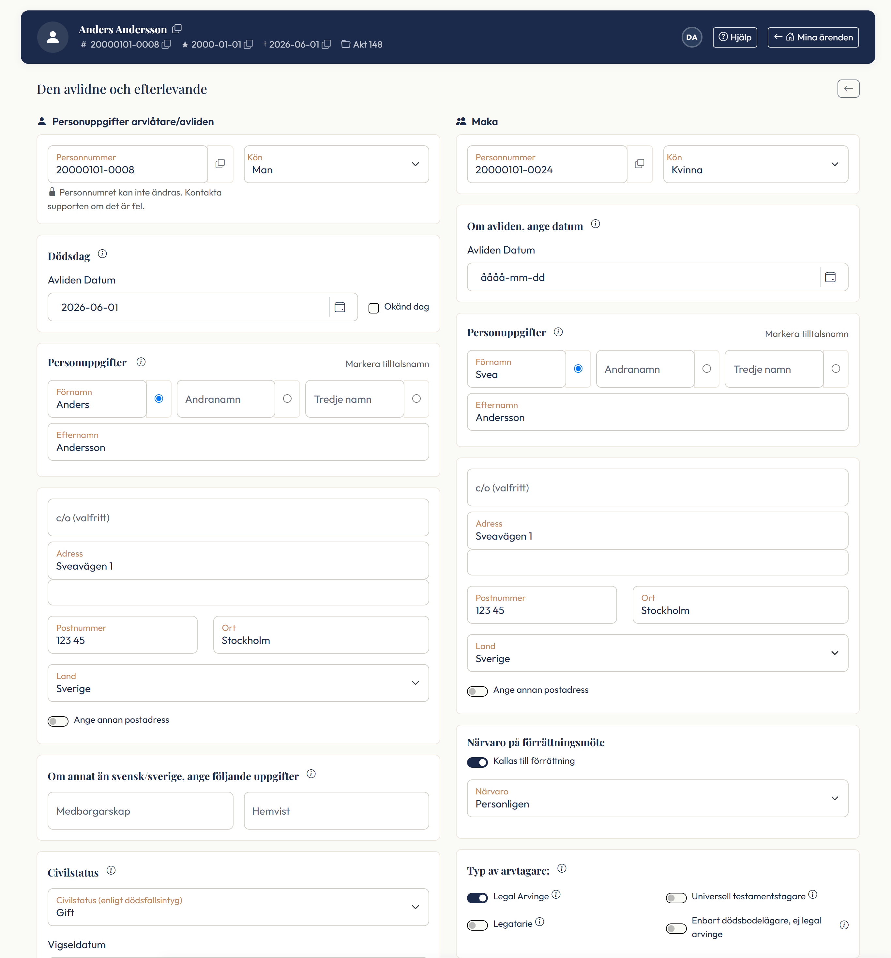Click deceased's Postnummer field

[x=123, y=634]
